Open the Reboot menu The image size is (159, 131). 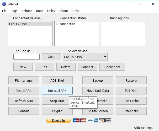tap(27, 11)
